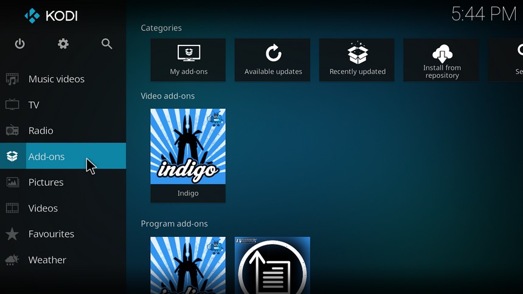
Task: Click the Indigo label under Video add-ons
Action: pyautogui.click(x=188, y=193)
